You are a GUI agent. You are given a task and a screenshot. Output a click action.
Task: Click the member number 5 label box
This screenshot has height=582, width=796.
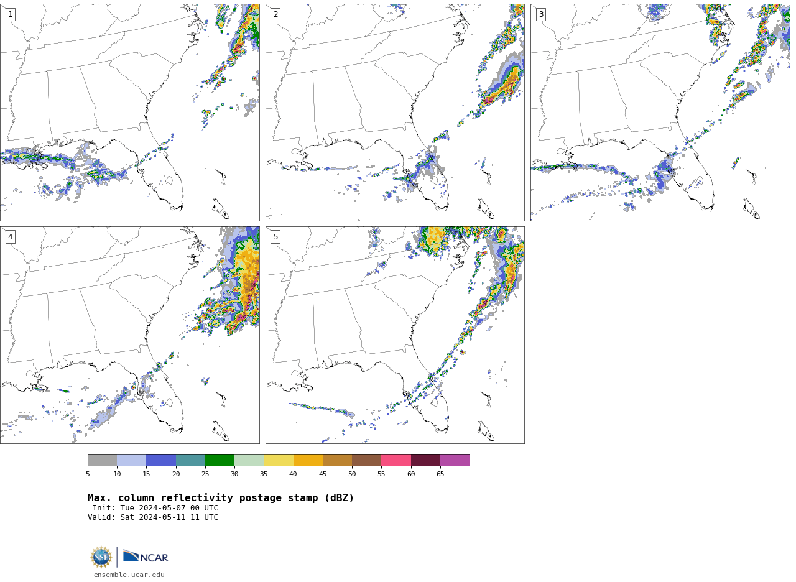click(x=275, y=237)
